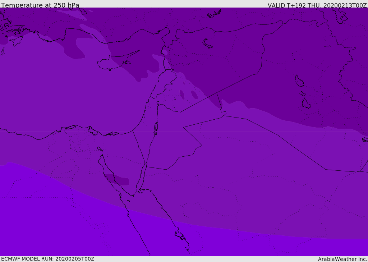Screen dimensions: 368x262
Task: Click the 'ECMWF MODEL RUN: 20200205T00Z' footer text
Action: tap(48, 259)
